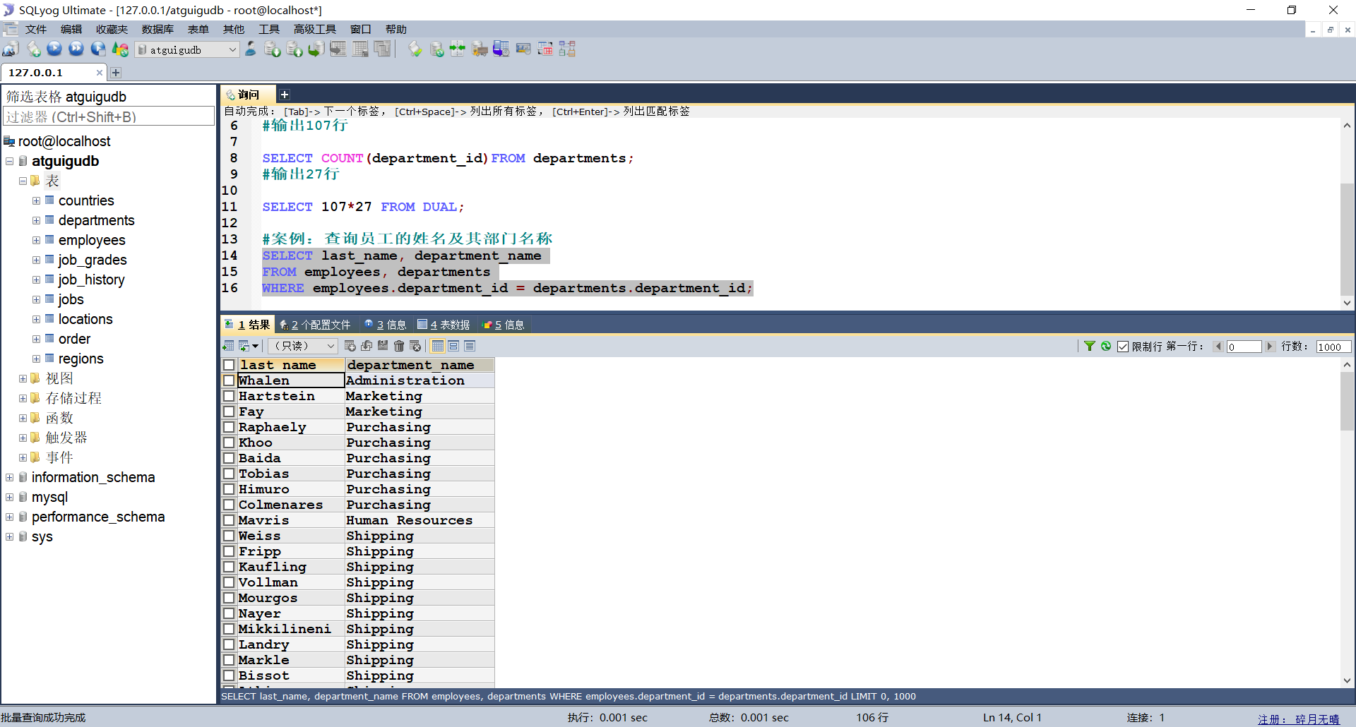Screen dimensions: 1356x727
Task: Open the 数据库 menu
Action: 157,29
